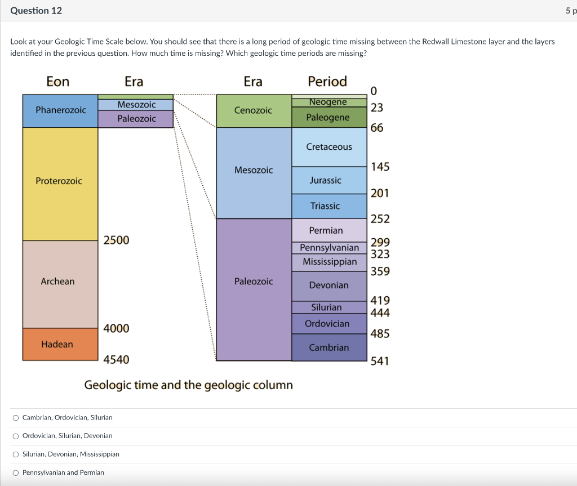
Task: Click the Jurassic period box
Action: [329, 180]
